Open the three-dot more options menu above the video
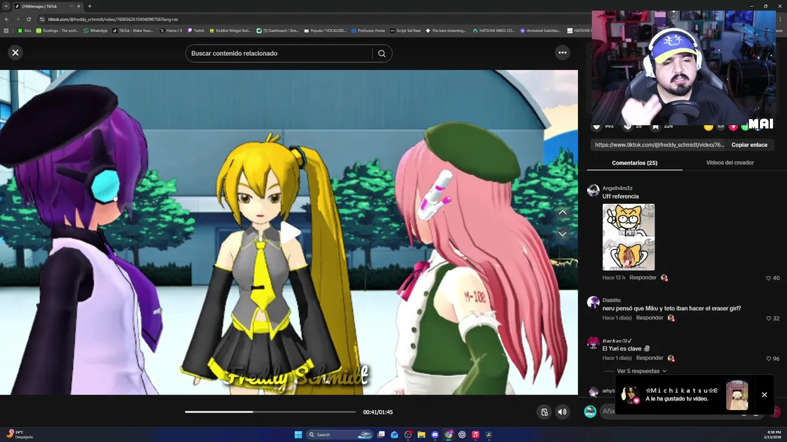787x442 pixels. [x=562, y=53]
